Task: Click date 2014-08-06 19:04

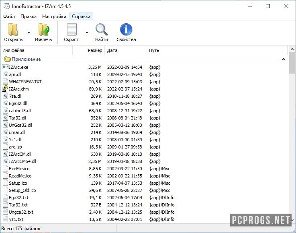Action: tap(125, 132)
